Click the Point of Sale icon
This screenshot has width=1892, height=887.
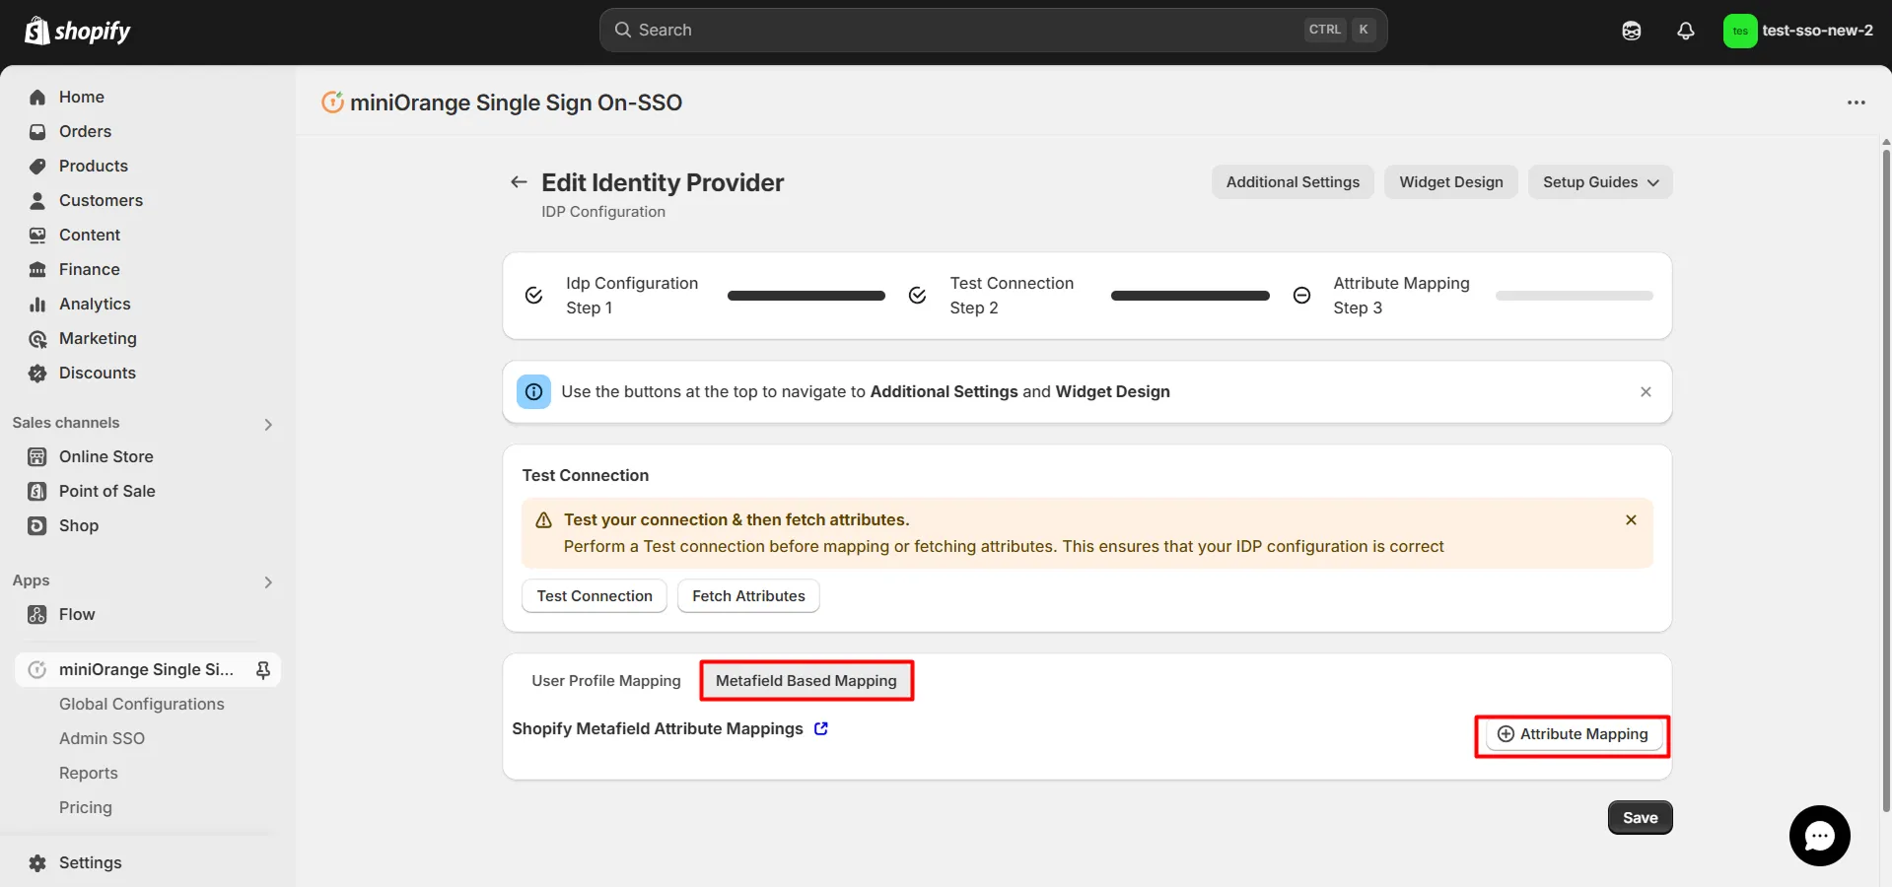[x=37, y=491]
